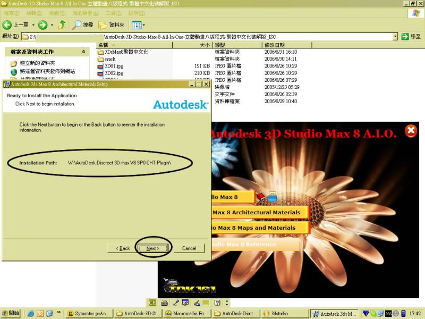The image size is (425, 319).
Task: Go up one folder level in Explorer
Action: [62, 25]
